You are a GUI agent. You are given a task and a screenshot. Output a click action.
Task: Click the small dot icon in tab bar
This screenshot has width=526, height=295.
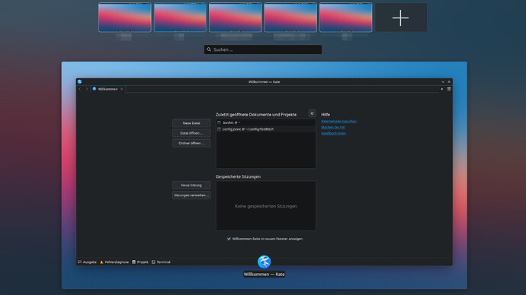coord(442,89)
